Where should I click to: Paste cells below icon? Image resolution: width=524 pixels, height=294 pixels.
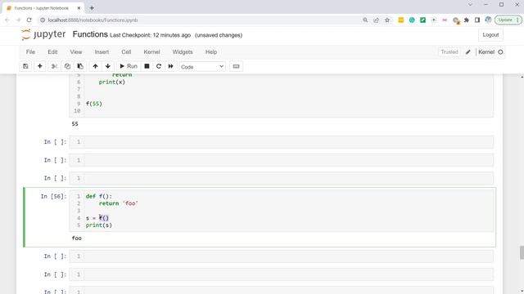click(80, 66)
